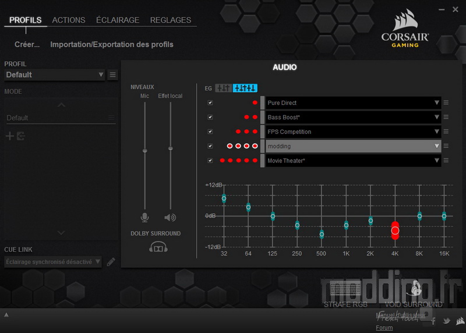The height and width of the screenshot is (333, 466).
Task: Click the up triangle in the bottom bar
Action: tap(6, 315)
